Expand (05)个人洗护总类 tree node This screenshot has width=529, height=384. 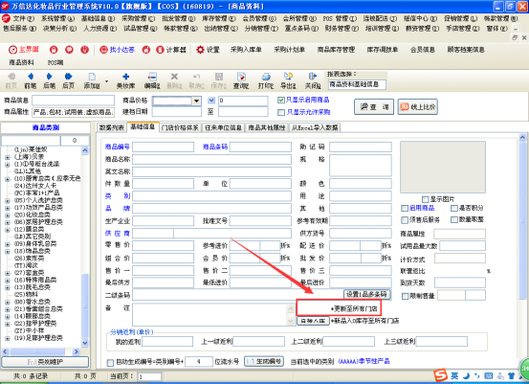click(x=8, y=200)
